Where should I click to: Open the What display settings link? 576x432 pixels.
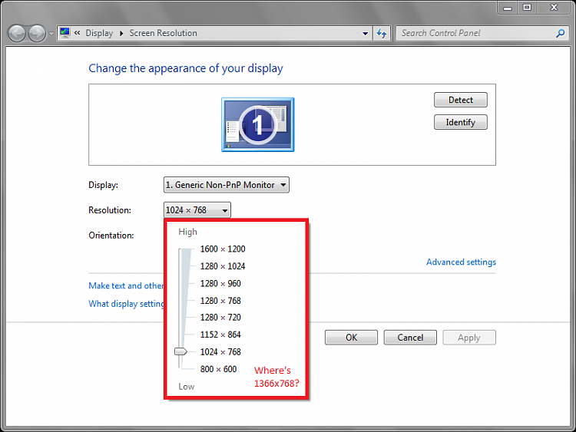tap(126, 304)
